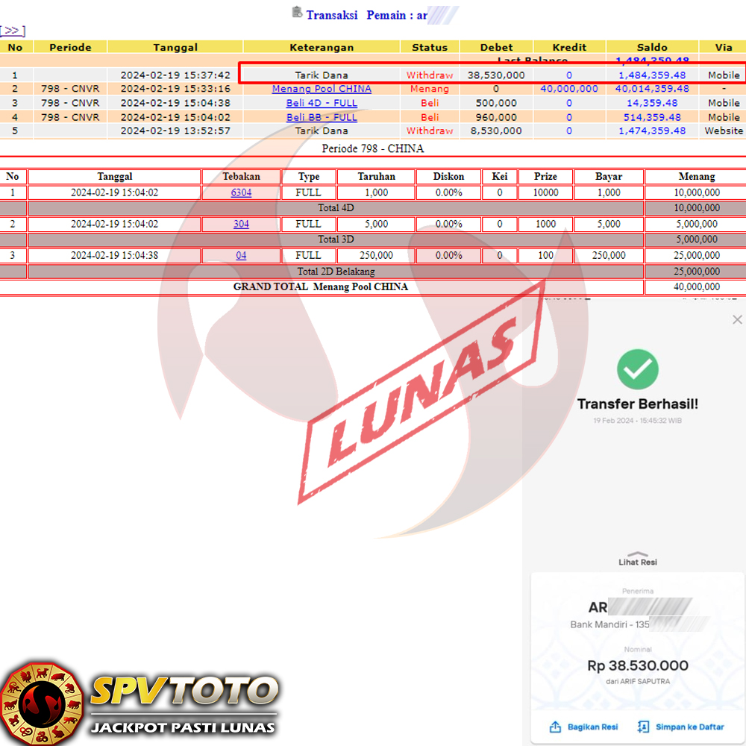The height and width of the screenshot is (746, 746).
Task: Click the 04 tebakan number link
Action: coord(241,255)
